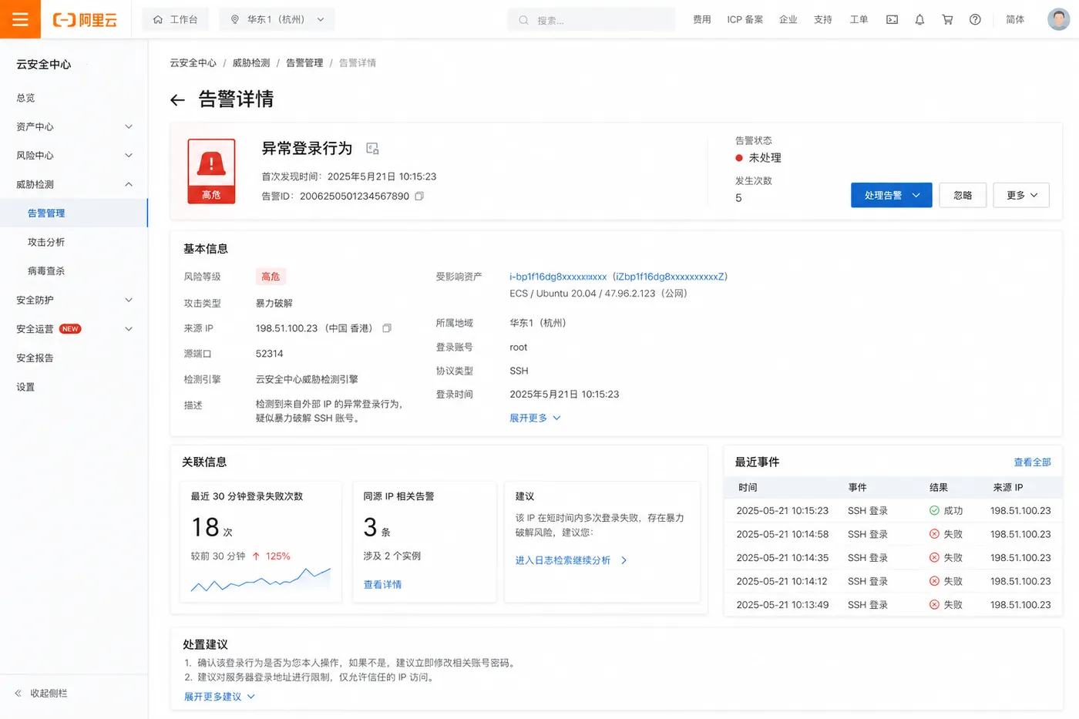
Task: Click the 工作台 button
Action: coord(176,20)
